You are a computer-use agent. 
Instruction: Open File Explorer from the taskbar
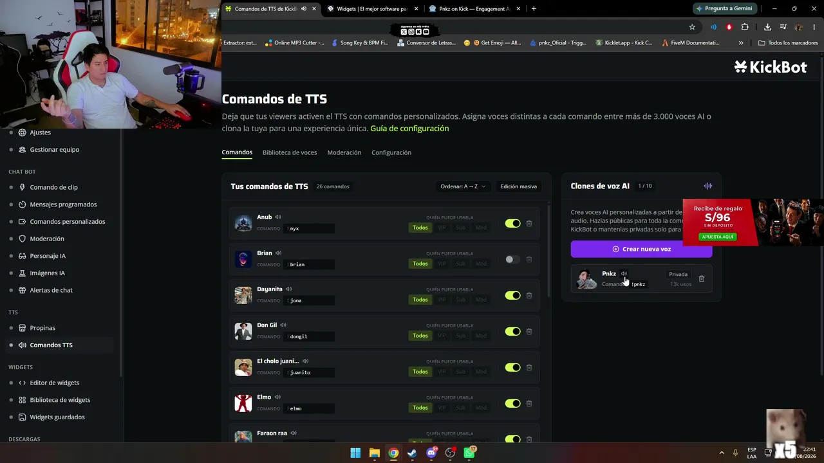(374, 453)
